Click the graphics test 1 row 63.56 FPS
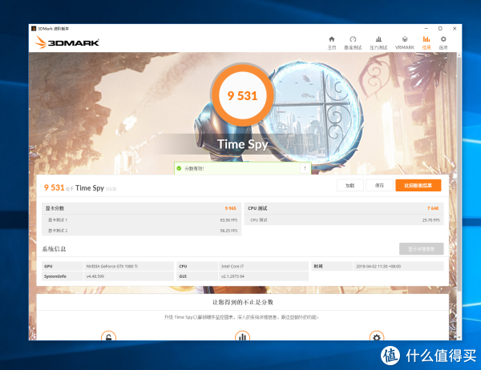The width and height of the screenshot is (481, 370). [x=141, y=219]
